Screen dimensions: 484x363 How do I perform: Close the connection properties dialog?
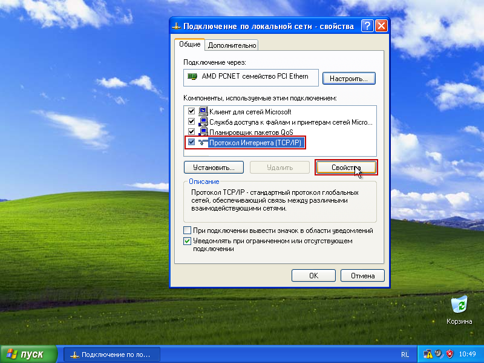click(382, 26)
